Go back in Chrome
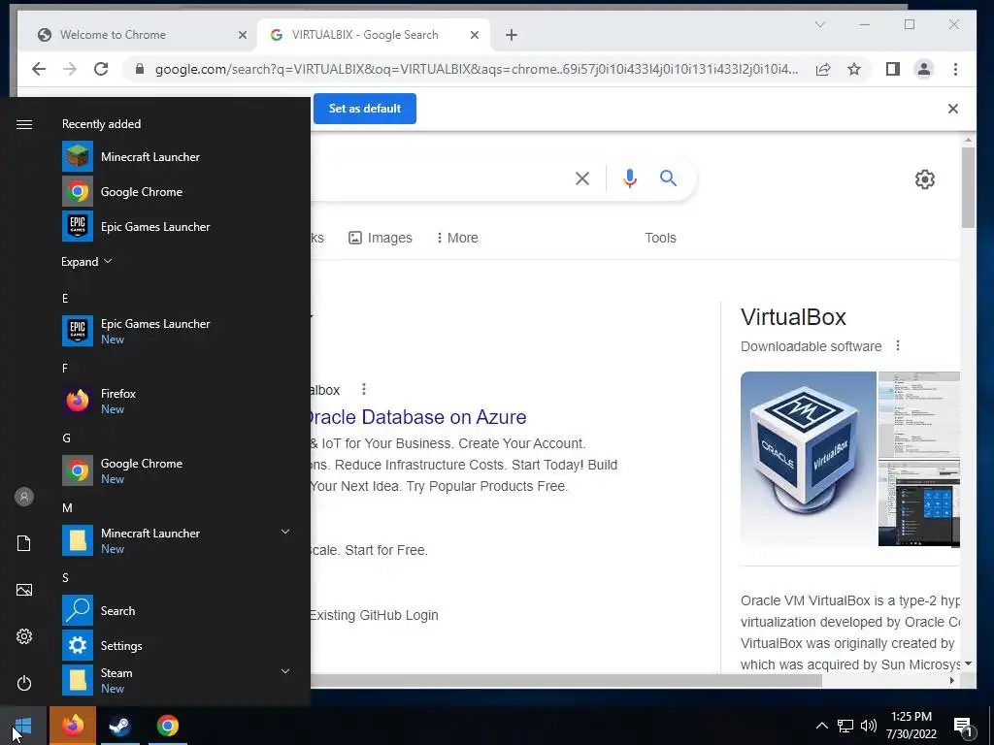994x745 pixels. (x=39, y=69)
